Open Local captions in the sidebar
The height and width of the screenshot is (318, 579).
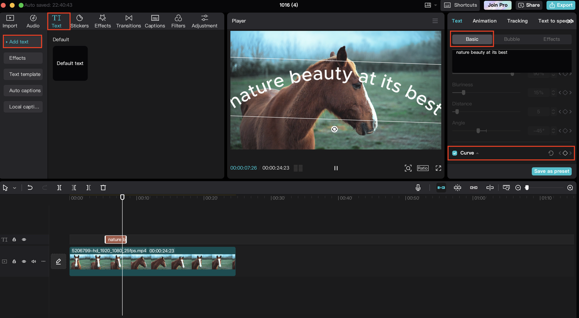[x=23, y=107]
